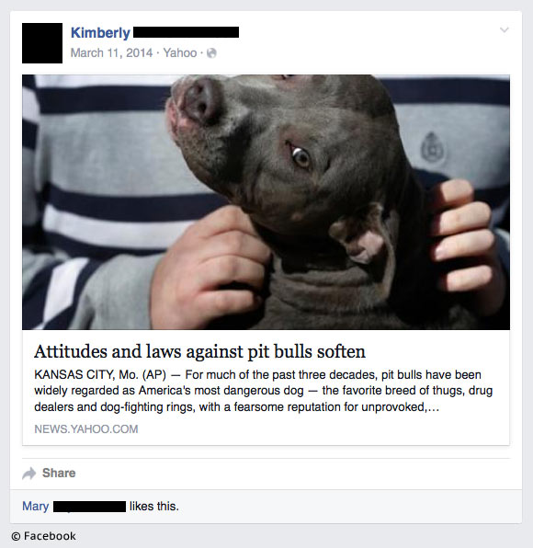Screen dimensions: 533x548
Task: Open the March 11, 2014 timestamp
Action: (x=111, y=52)
